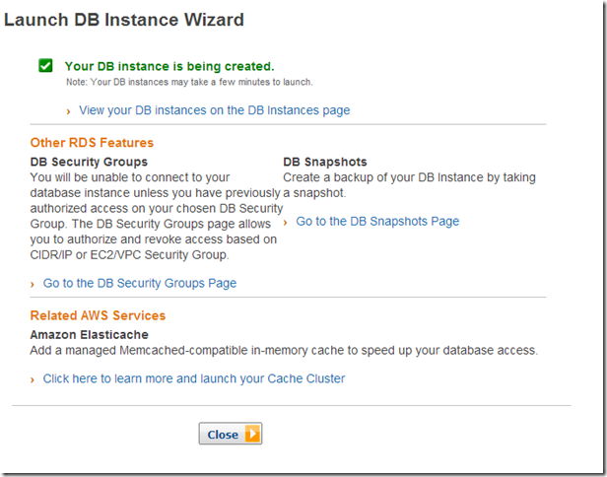
Task: Select the Other RDS Features heading
Action: tap(92, 143)
